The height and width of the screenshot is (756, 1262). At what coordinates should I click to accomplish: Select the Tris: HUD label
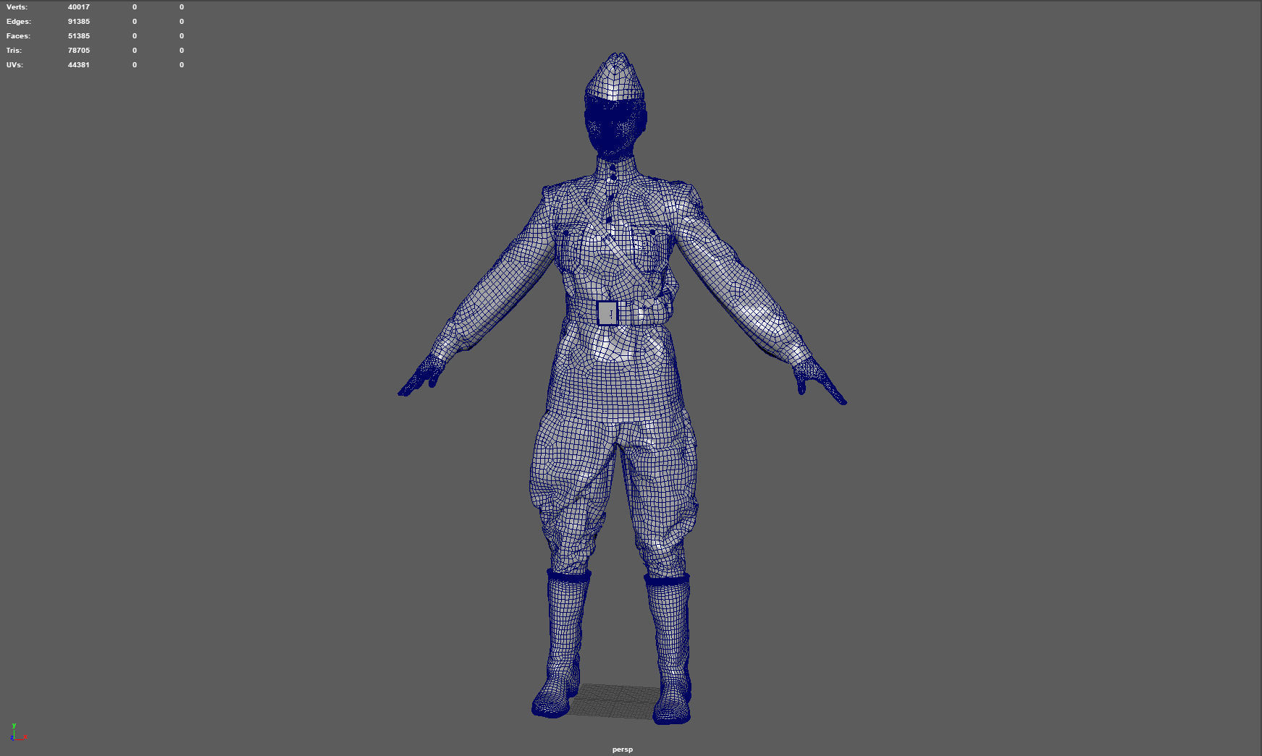pos(14,51)
